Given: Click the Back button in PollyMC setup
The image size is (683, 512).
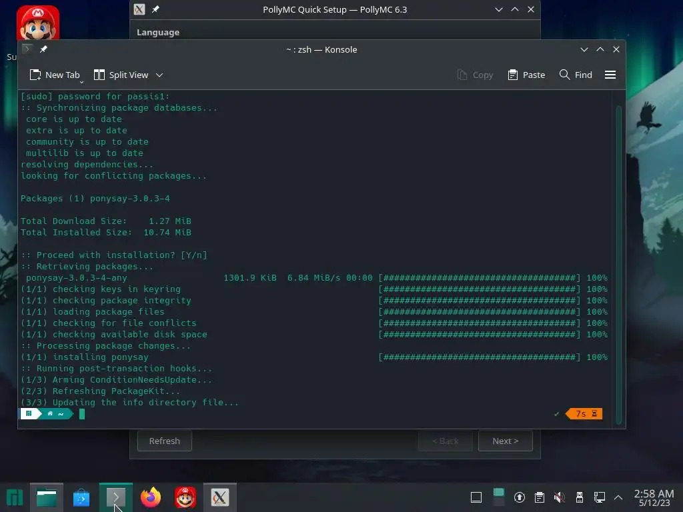Looking at the screenshot, I should 445,441.
